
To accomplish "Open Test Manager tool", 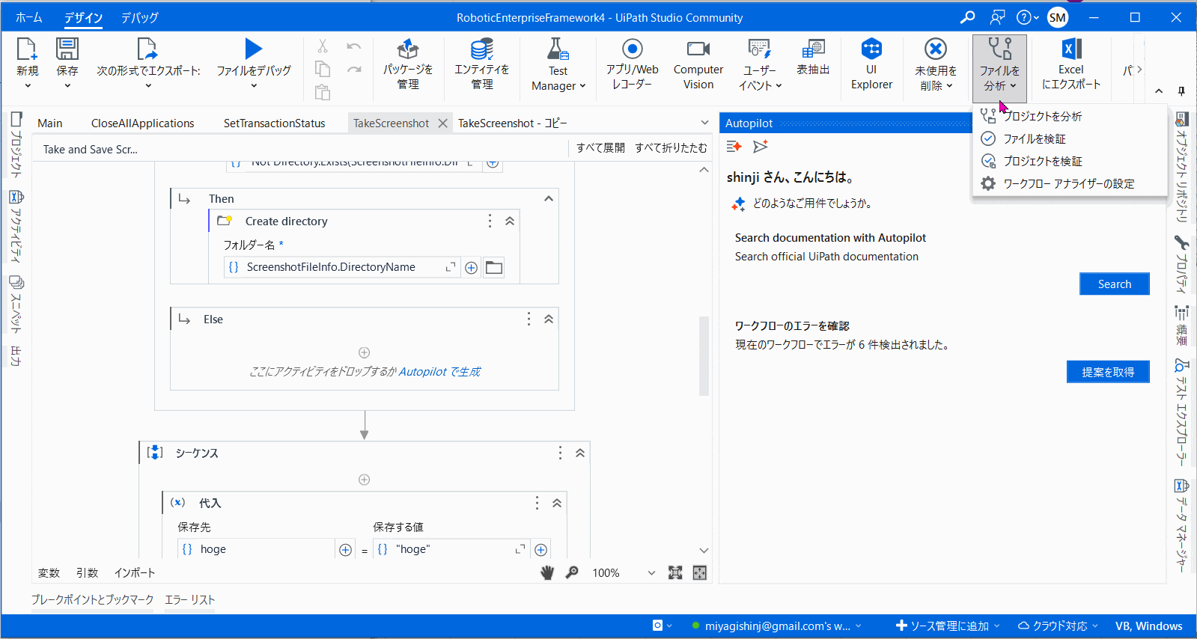I will (558, 64).
